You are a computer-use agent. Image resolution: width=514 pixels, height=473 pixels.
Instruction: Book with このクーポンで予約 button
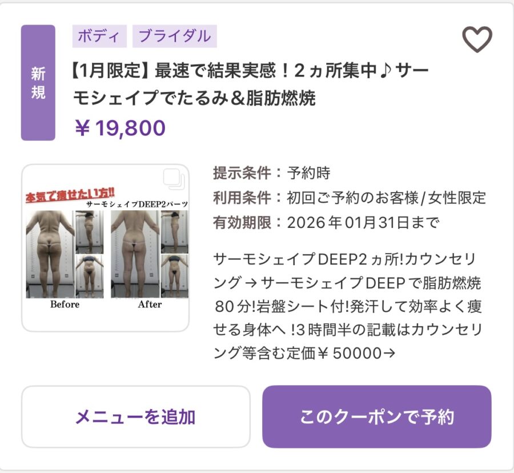pyautogui.click(x=377, y=416)
